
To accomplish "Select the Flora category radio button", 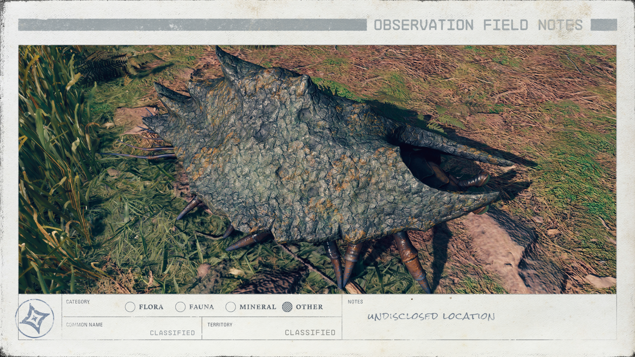I will point(130,307).
